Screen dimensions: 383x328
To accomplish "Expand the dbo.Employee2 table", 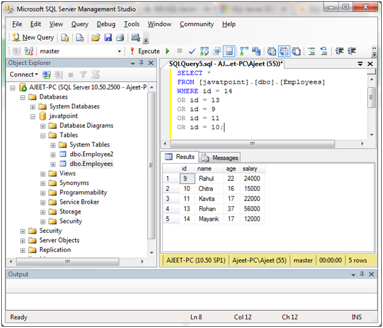I will click(53, 155).
